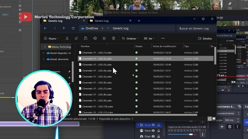Add a new OBS source with plus button
The width and height of the screenshot is (248, 139).
[x=222, y=127]
